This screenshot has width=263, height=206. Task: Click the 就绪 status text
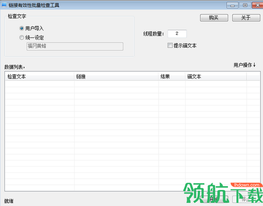click(x=9, y=201)
